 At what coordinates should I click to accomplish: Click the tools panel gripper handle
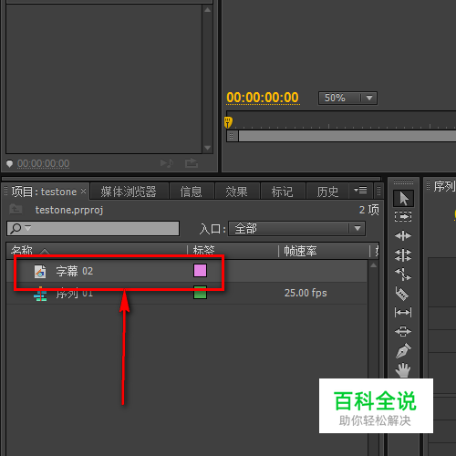coord(403,182)
